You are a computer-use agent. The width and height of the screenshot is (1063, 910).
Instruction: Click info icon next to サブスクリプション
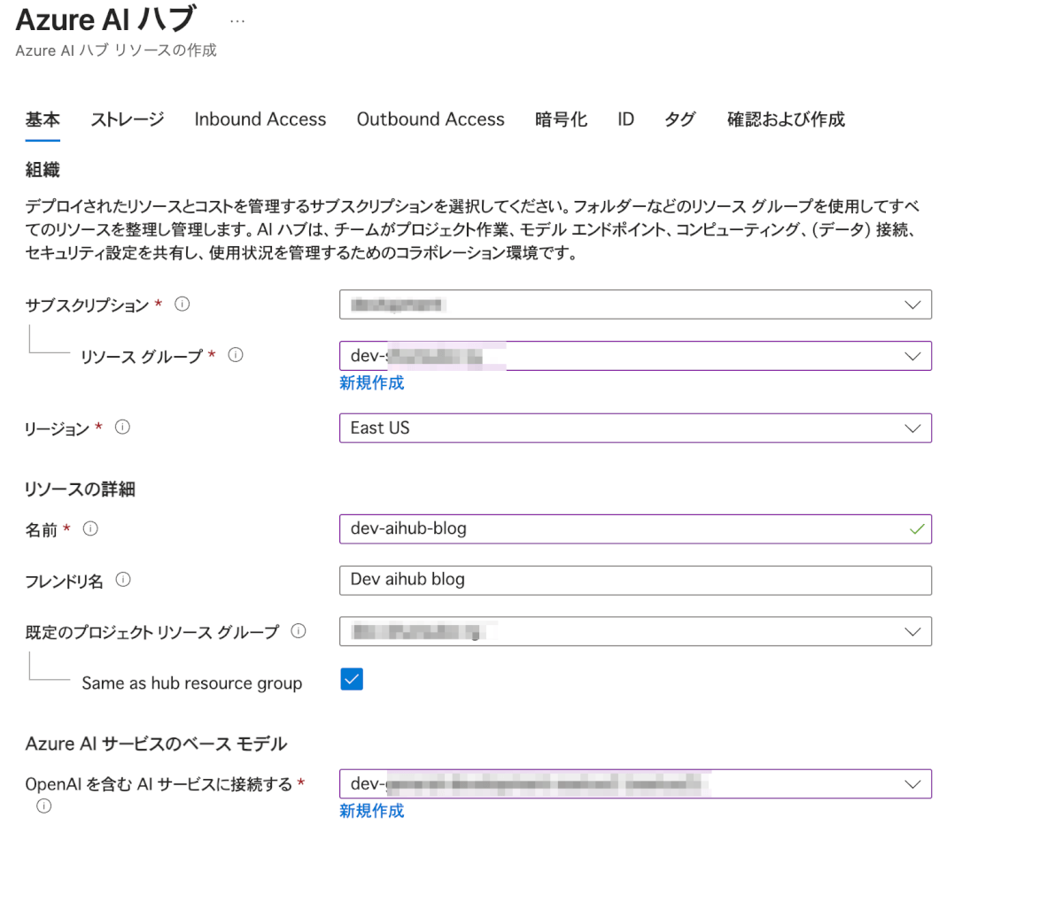pyautogui.click(x=182, y=305)
